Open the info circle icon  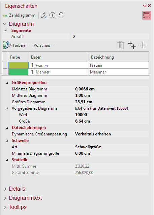click(x=53, y=15)
